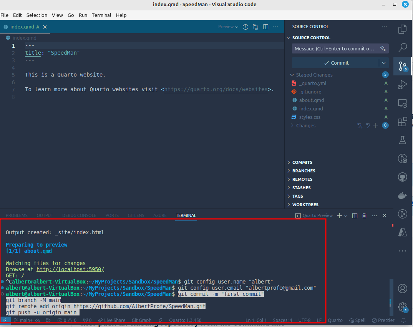Open notifications bell in status bar

click(x=403, y=320)
